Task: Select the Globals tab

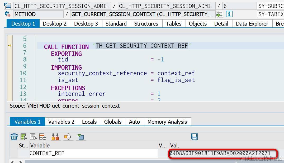Action: coord(113,122)
